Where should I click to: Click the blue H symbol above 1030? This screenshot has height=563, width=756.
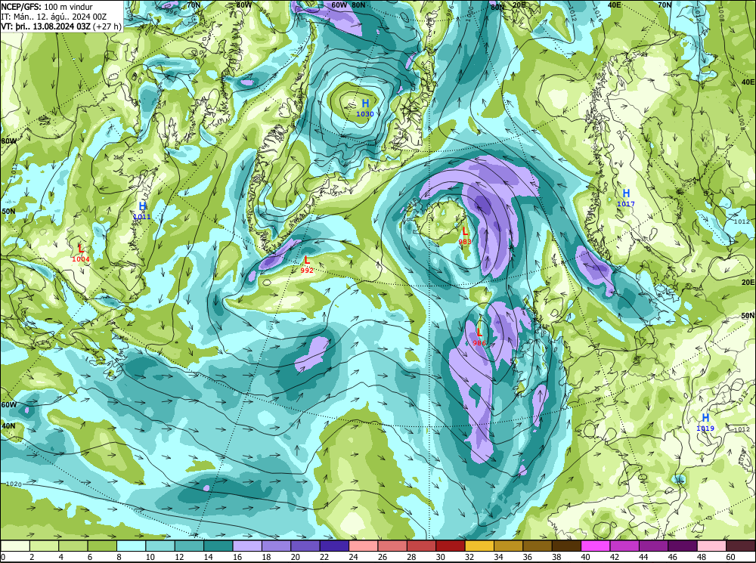click(365, 104)
